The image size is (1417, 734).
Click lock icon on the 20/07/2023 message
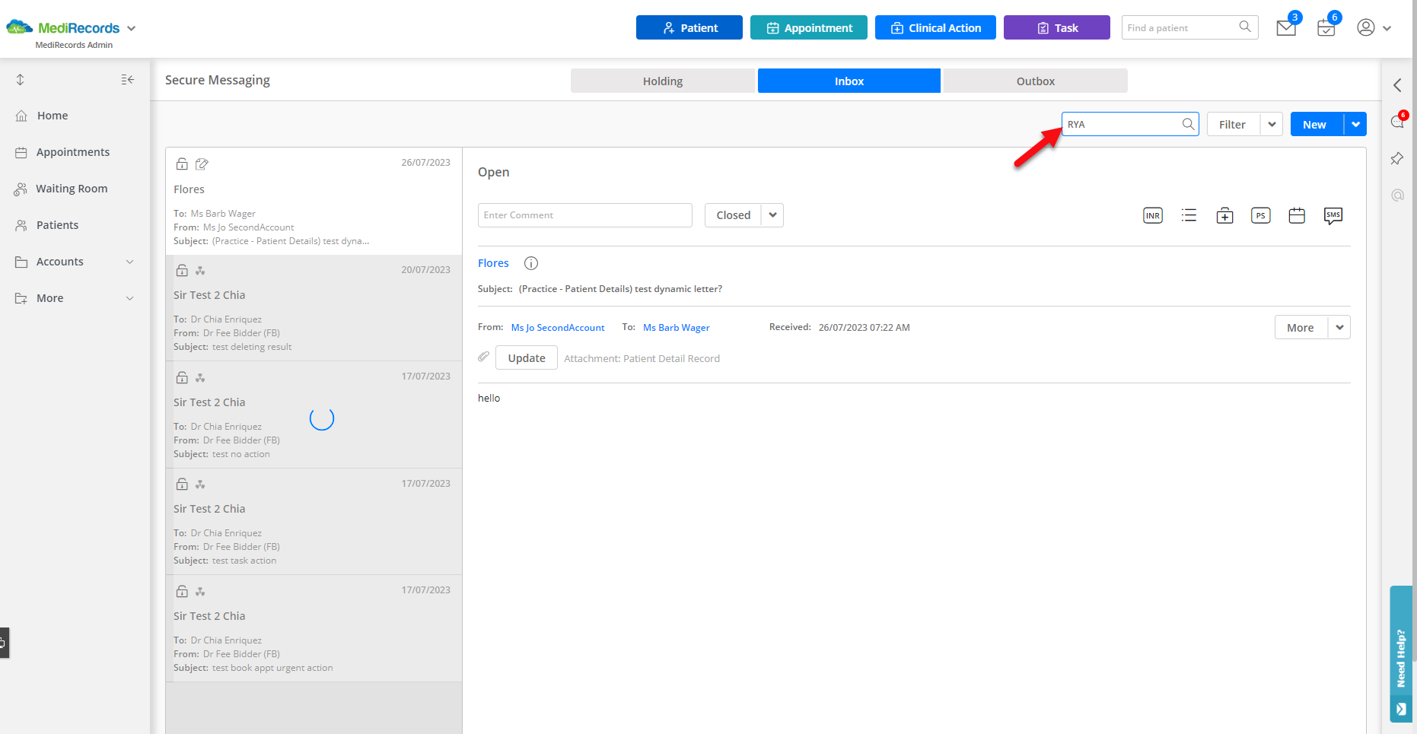coord(182,270)
